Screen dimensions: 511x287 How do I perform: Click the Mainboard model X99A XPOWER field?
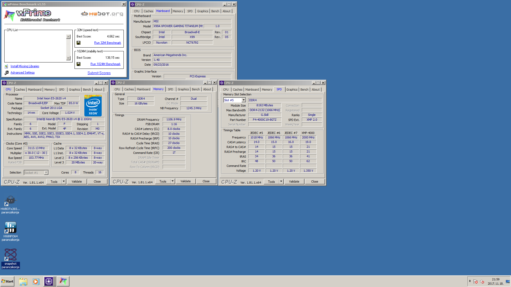pos(178,26)
